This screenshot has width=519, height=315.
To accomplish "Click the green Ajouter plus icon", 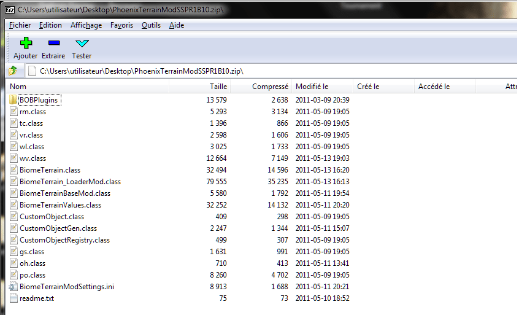I will click(26, 43).
